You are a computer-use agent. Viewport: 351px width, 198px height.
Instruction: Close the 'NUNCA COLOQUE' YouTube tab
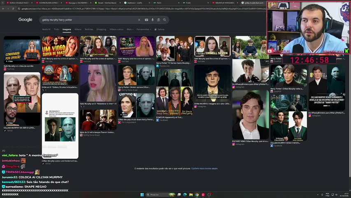tap(32, 3)
